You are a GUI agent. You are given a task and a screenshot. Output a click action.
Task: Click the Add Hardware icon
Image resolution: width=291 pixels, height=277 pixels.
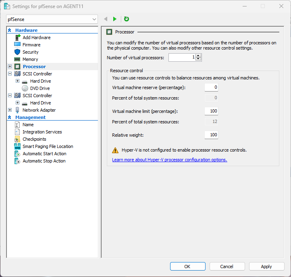tap(17, 37)
